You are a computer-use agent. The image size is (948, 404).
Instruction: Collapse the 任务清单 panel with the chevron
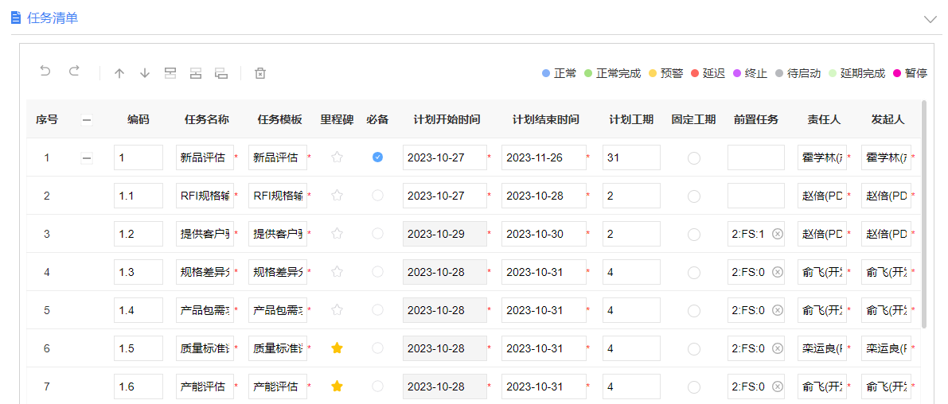coord(930,19)
